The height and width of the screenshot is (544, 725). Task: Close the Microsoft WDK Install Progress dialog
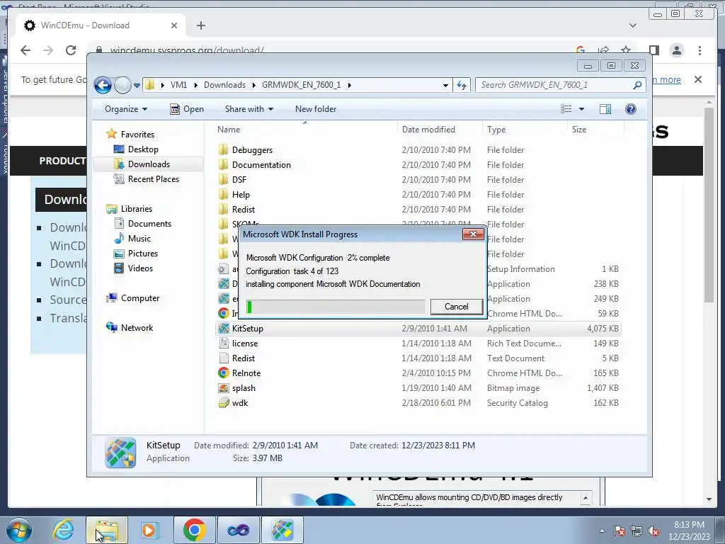(473, 234)
